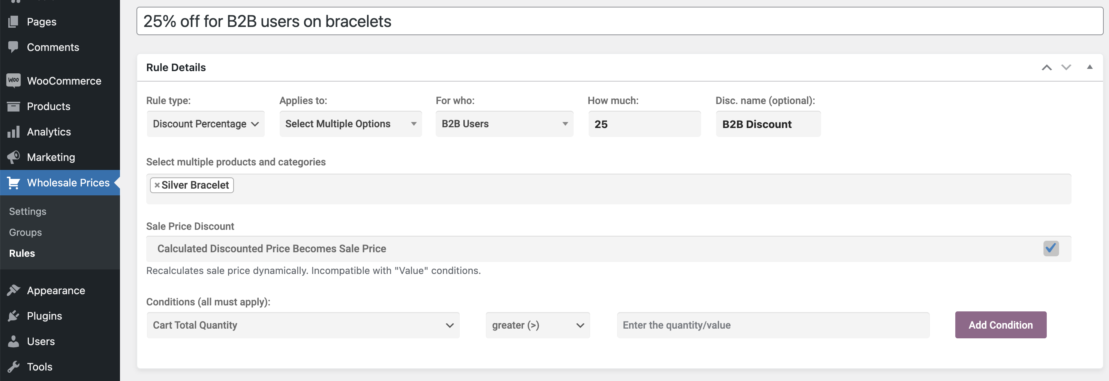This screenshot has height=381, width=1109.
Task: Go to Wholesale Prices Groups submenu
Action: coord(25,232)
